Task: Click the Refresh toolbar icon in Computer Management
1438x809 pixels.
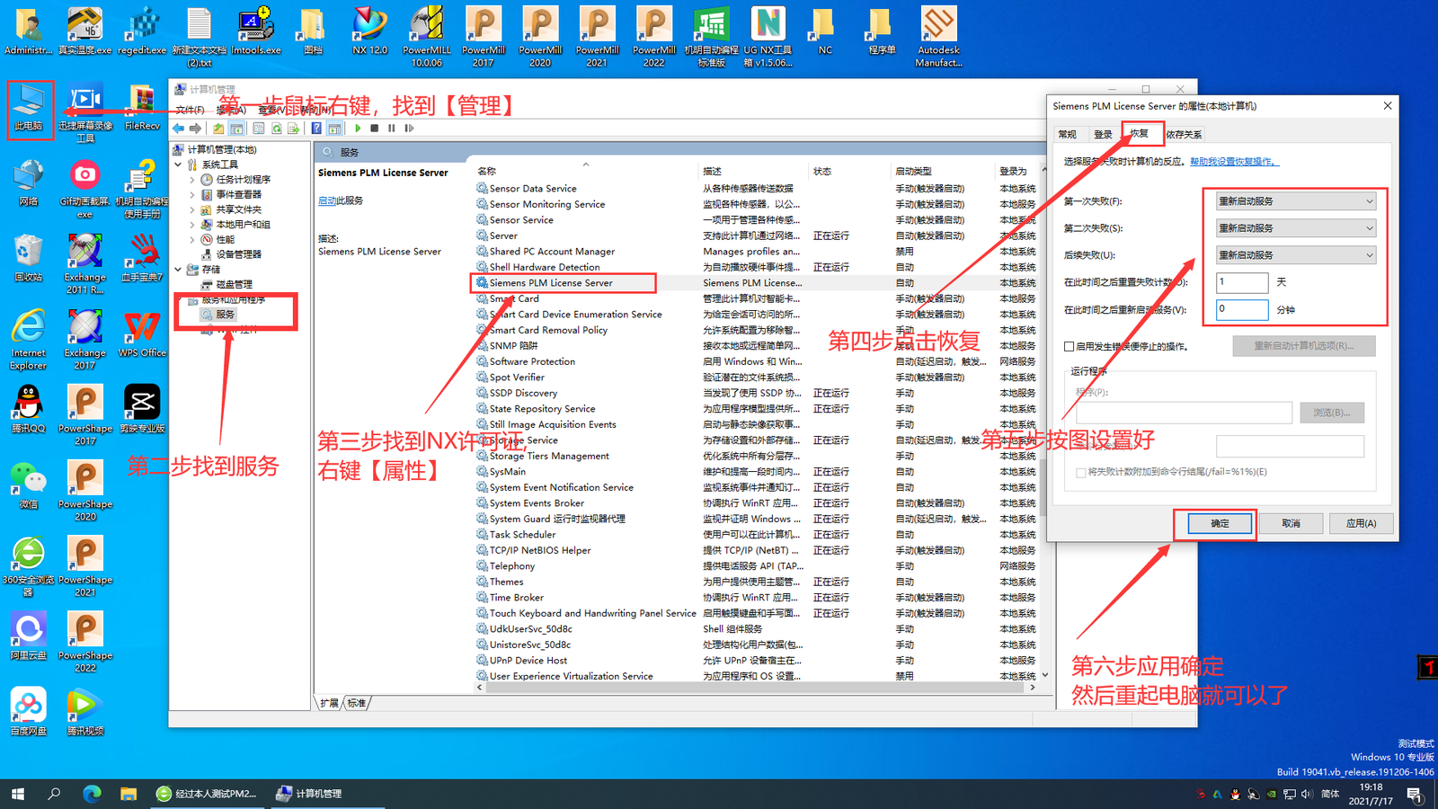Action: (x=277, y=129)
